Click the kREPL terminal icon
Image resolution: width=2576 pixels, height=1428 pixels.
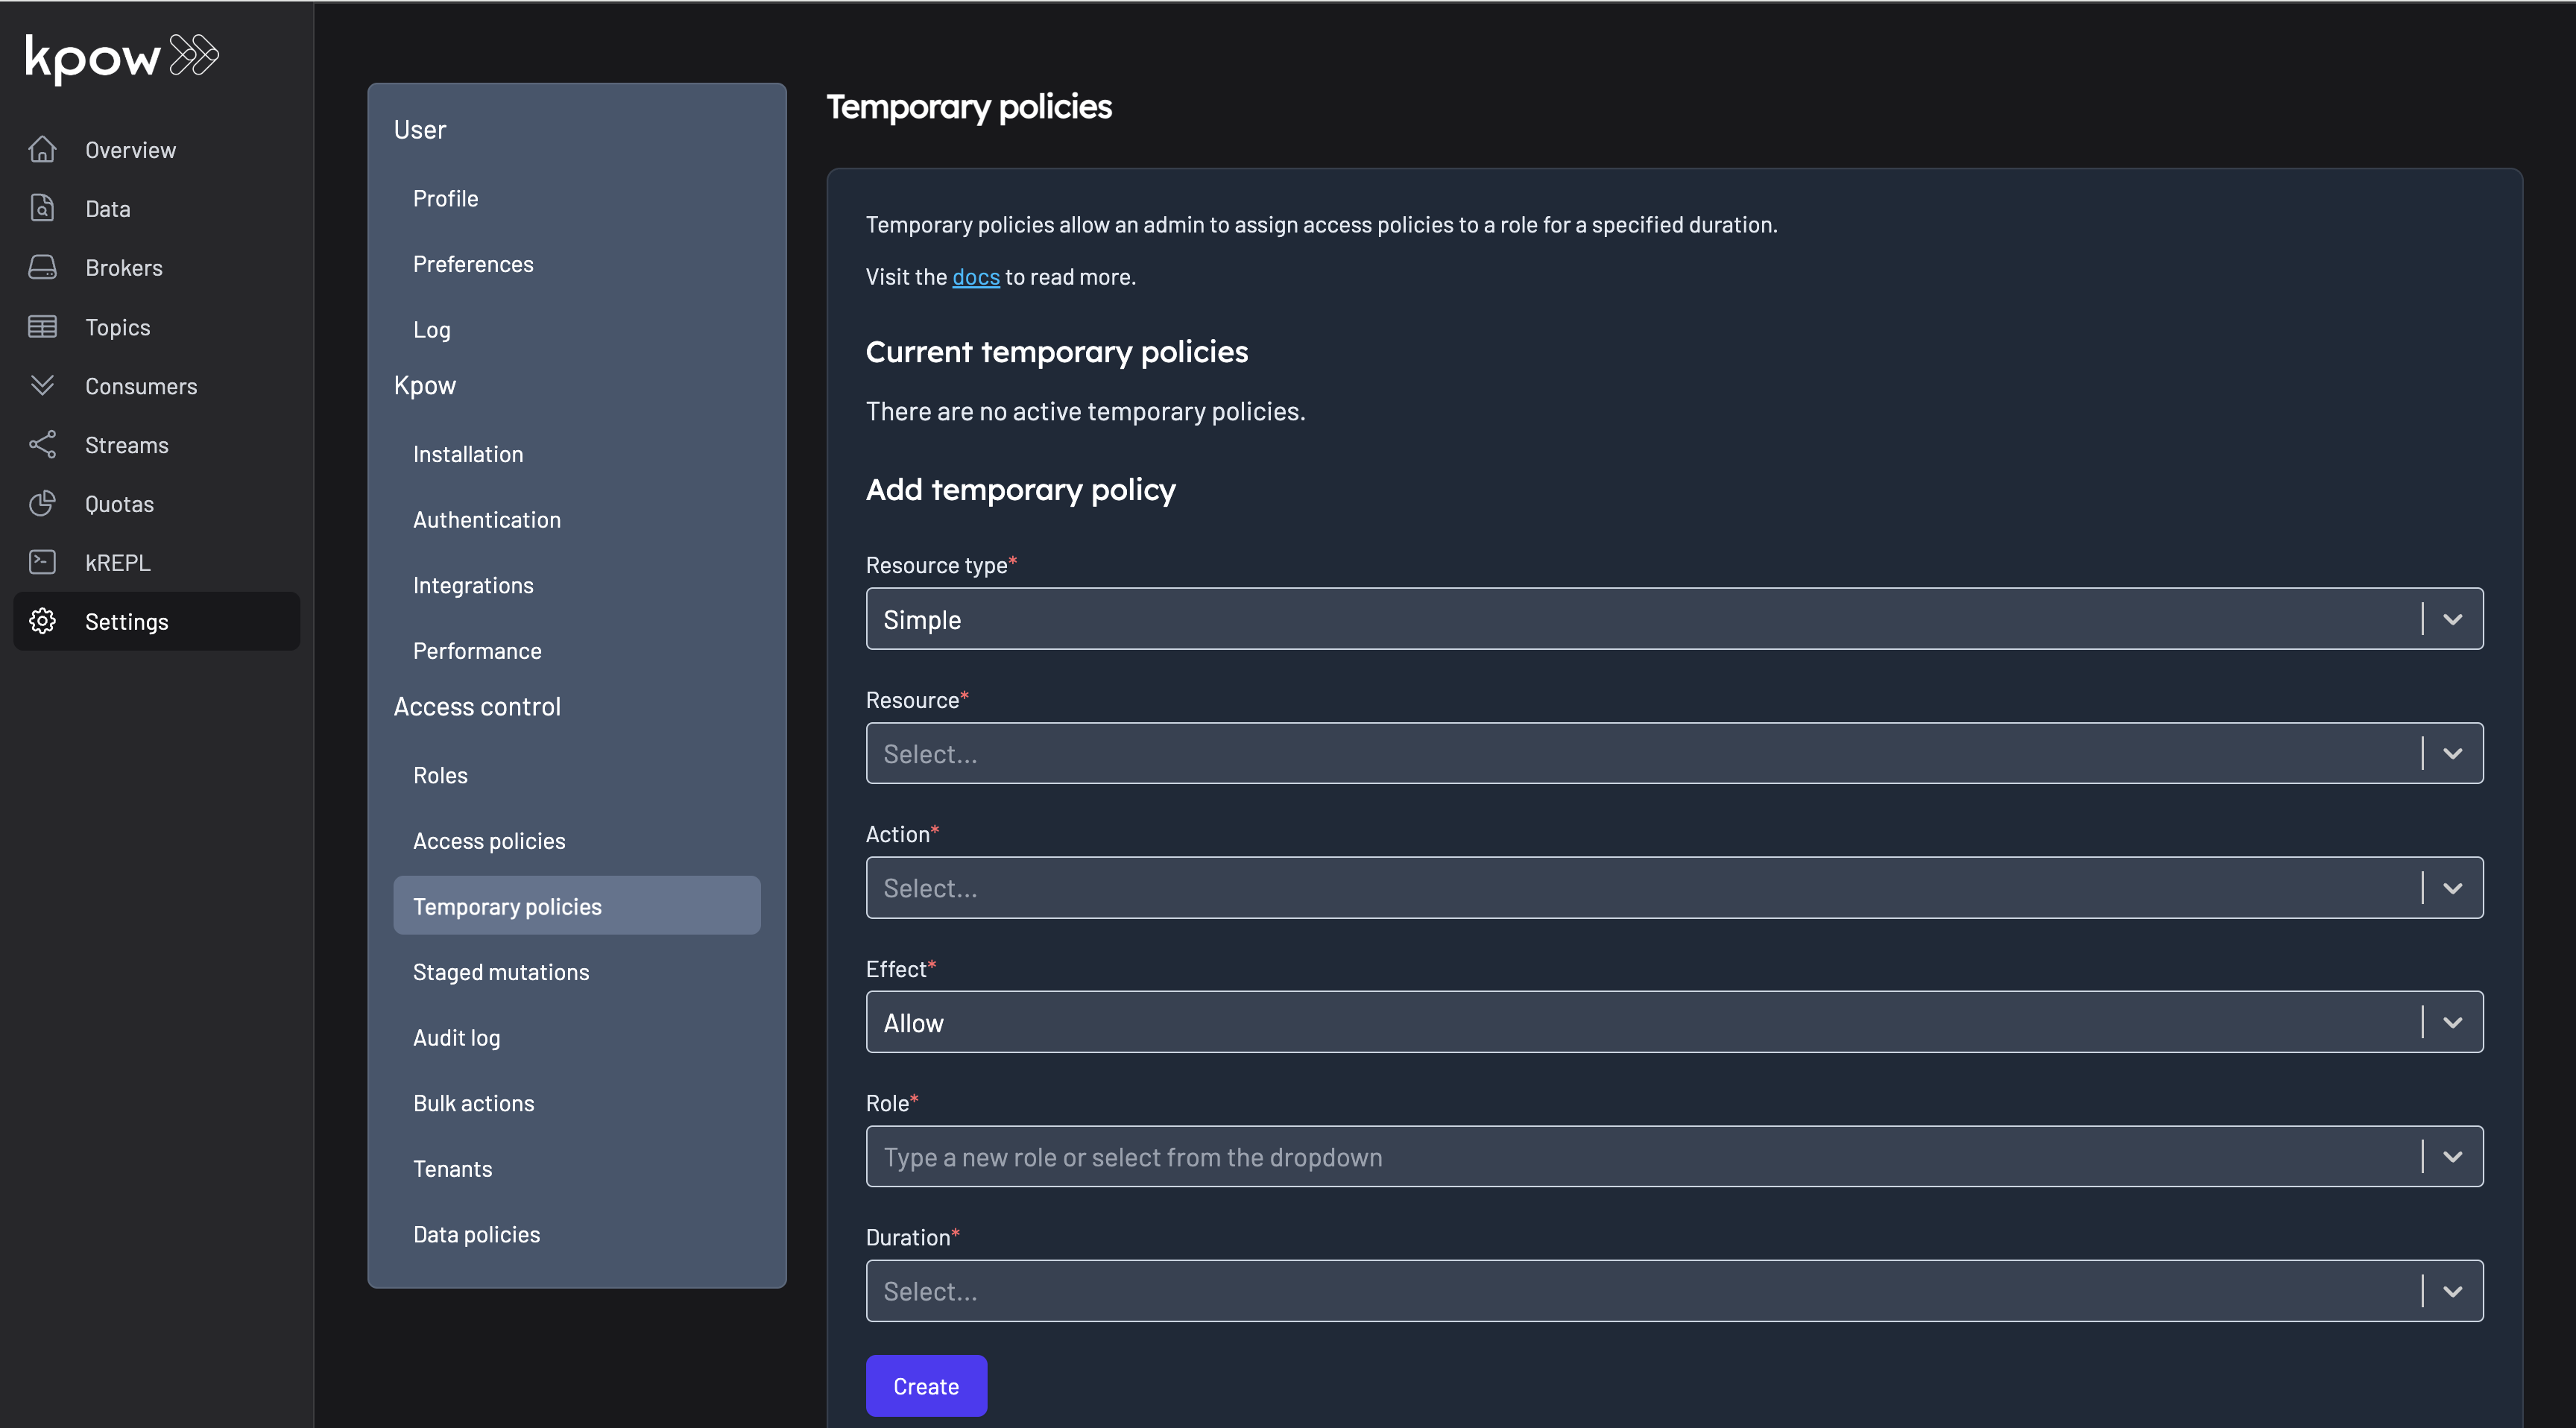tap(42, 562)
